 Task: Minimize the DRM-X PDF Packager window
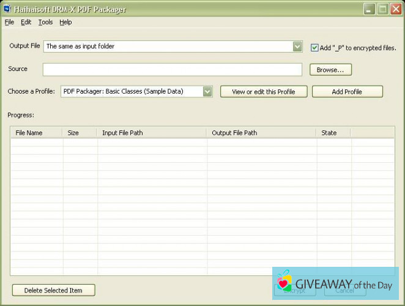pos(369,9)
